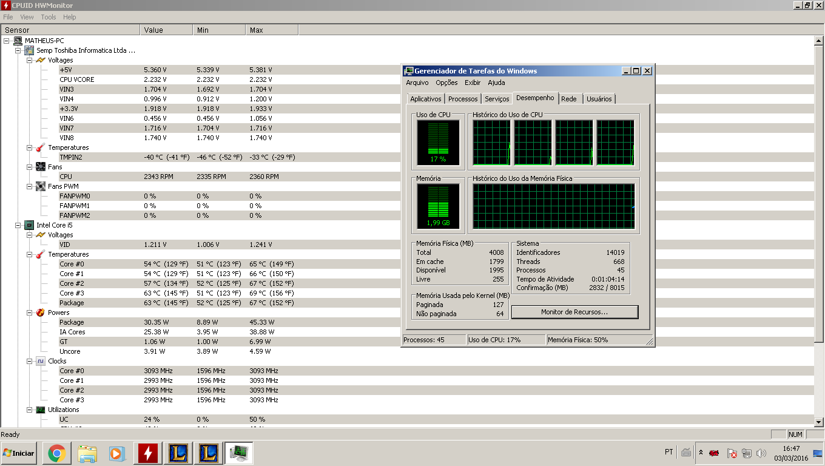Open Google Chrome from the taskbar
Image resolution: width=825 pixels, height=466 pixels.
tap(57, 453)
